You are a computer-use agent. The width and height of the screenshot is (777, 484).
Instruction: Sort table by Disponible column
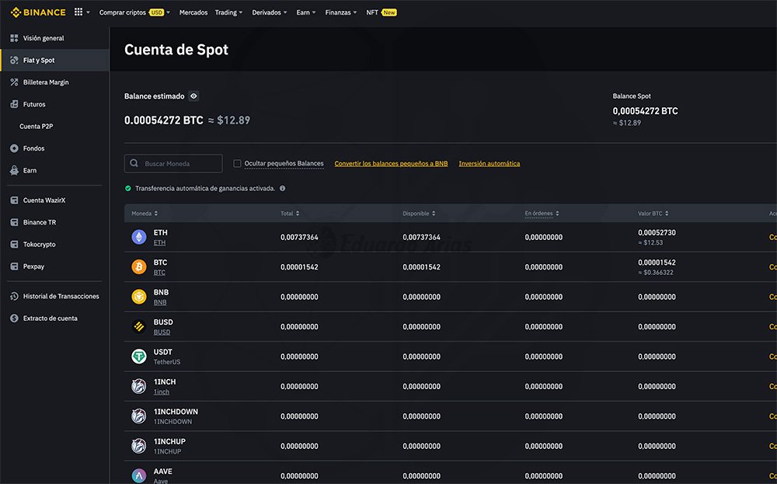419,214
